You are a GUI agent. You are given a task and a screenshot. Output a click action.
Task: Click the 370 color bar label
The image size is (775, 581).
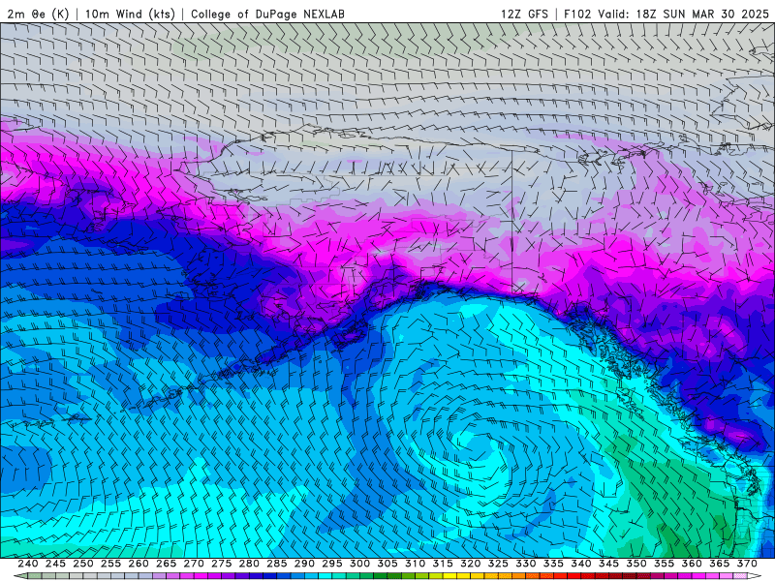pyautogui.click(x=747, y=564)
